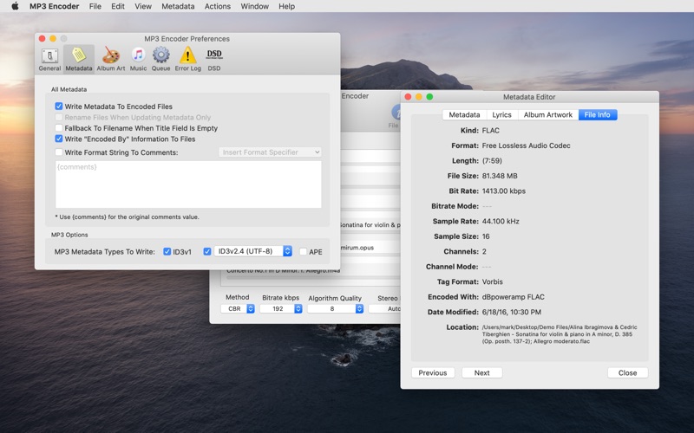694x433 pixels.
Task: Open the Metadata menu in menu bar
Action: coord(178,6)
